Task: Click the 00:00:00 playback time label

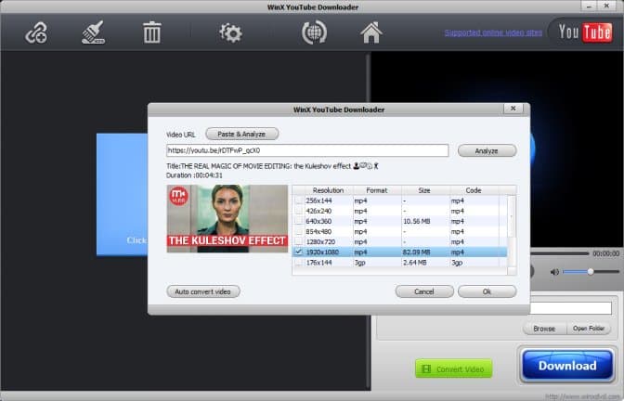Action: (605, 253)
